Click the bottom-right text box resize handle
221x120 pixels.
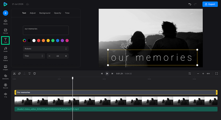pyautogui.click(x=197, y=65)
